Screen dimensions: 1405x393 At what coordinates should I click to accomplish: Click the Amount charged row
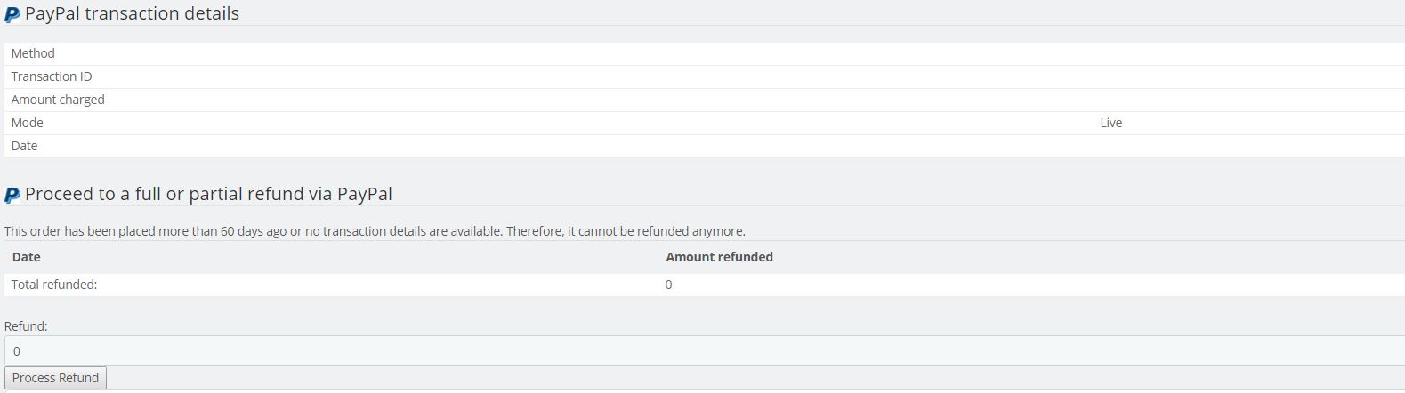pyautogui.click(x=58, y=100)
